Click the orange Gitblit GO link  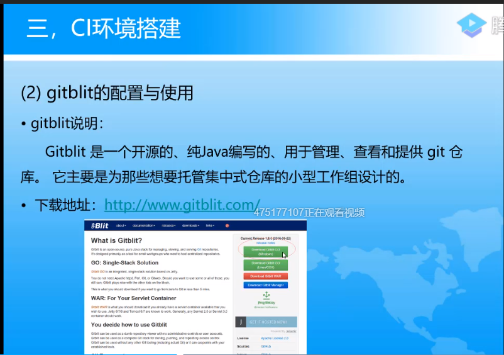[x=97, y=272]
